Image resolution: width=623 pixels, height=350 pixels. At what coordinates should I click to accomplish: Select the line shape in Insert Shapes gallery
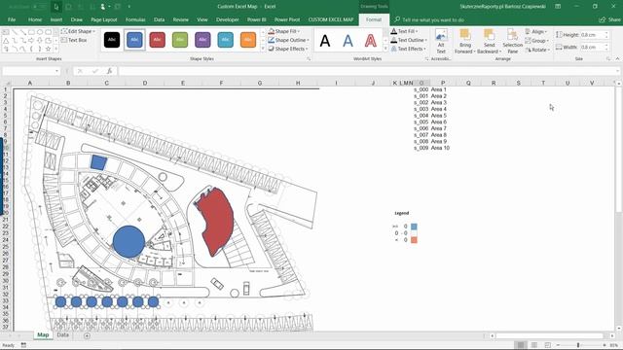point(15,32)
